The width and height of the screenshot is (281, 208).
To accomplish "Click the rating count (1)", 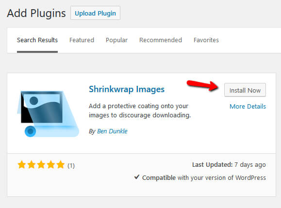I will click(71, 166).
